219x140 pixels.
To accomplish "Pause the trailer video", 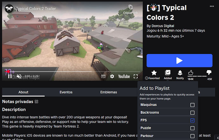I will pyautogui.click(x=10, y=76).
